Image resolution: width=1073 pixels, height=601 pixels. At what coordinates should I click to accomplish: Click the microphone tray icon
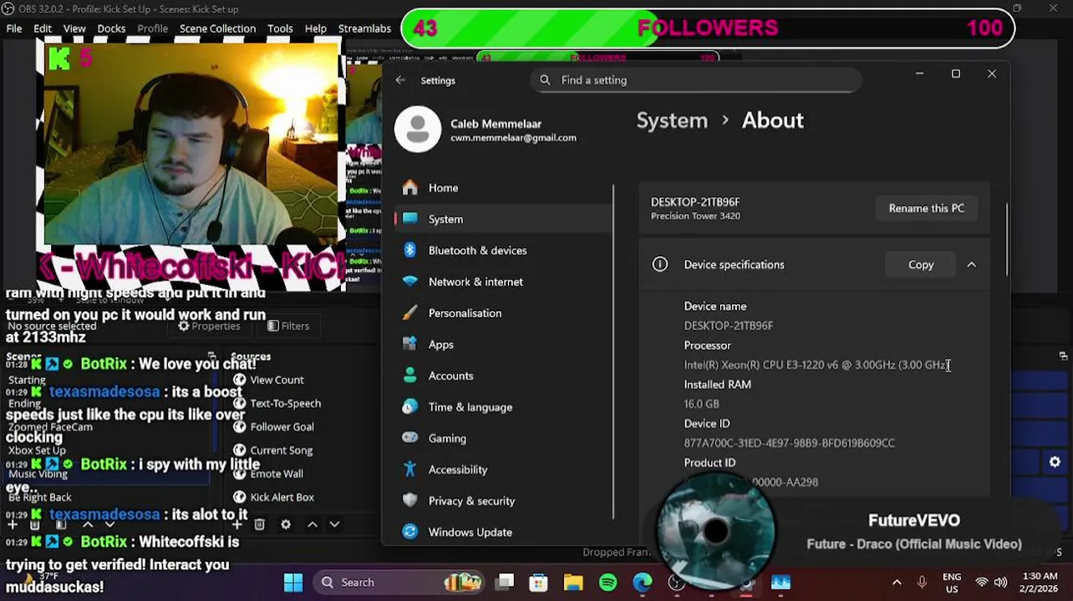click(922, 583)
